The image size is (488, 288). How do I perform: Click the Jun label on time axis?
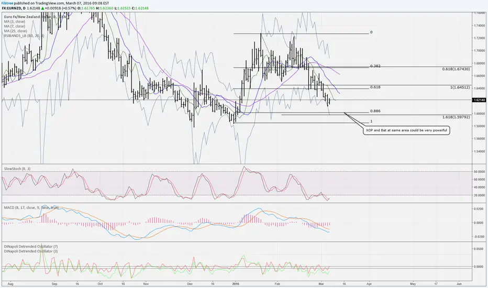tap(459, 284)
